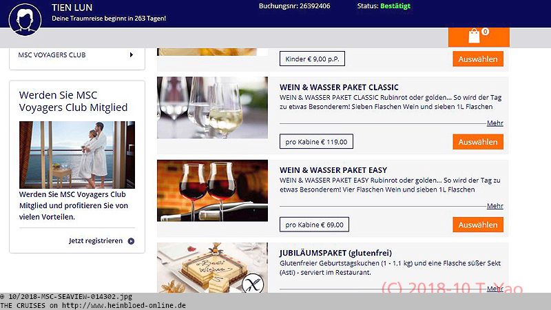Click the Buchungsnr: 26392406 text
The width and height of the screenshot is (551, 310).
295,6
